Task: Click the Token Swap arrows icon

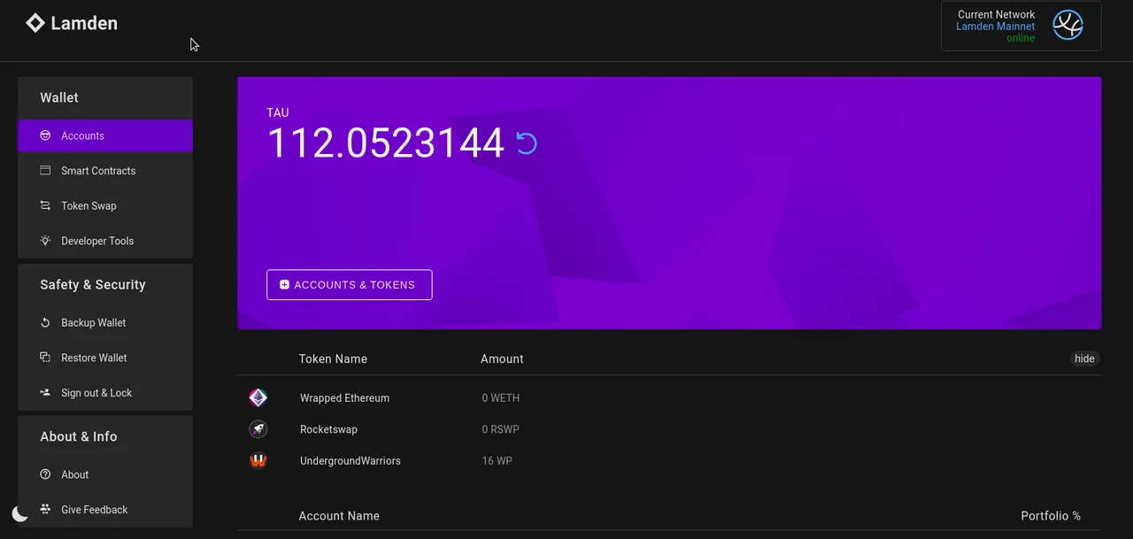Action: [x=45, y=205]
